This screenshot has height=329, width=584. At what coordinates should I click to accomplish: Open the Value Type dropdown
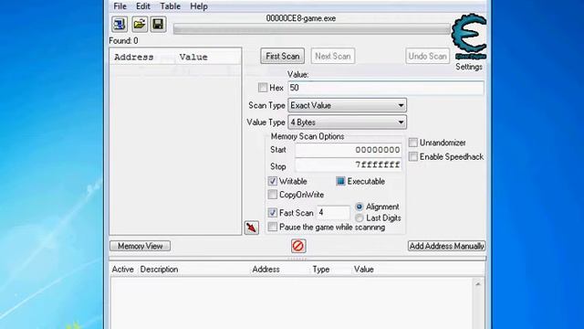347,122
